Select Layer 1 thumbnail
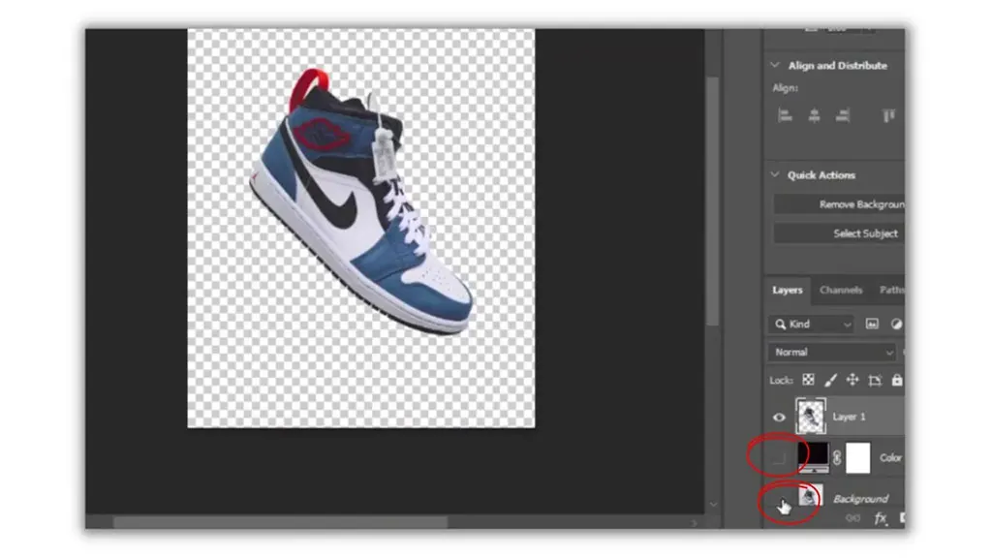The width and height of the screenshot is (992, 558). [811, 417]
